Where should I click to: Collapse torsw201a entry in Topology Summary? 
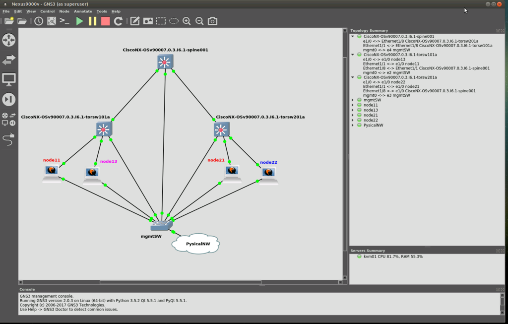353,77
